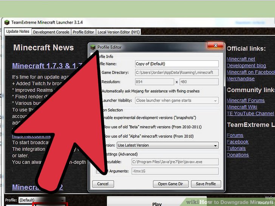Viewport: 275px width, 206px height.
Task: Open the Donations link
Action: tap(238, 155)
